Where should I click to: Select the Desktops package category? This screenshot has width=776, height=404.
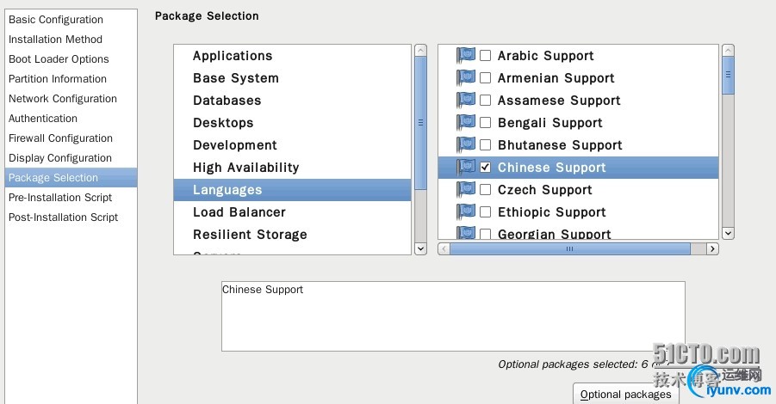click(x=223, y=123)
